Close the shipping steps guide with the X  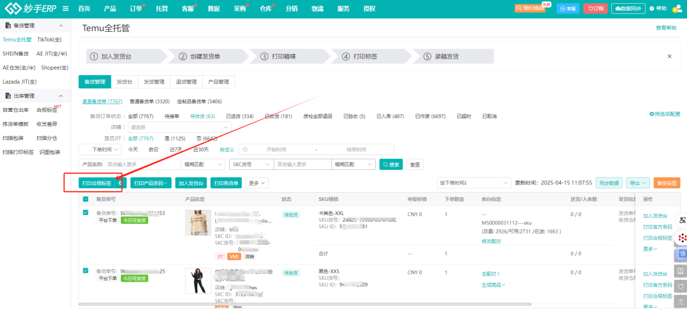(x=669, y=57)
